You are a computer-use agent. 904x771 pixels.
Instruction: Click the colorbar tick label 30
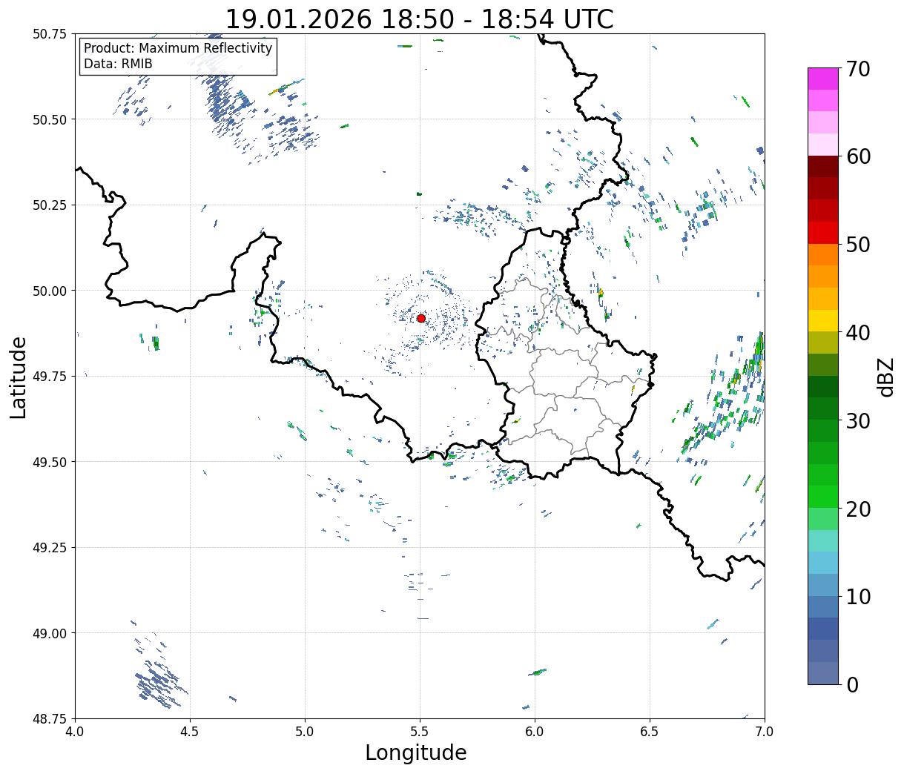pos(857,420)
